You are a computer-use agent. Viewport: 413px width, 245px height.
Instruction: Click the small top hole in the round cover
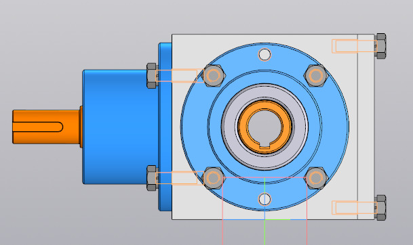(264, 55)
